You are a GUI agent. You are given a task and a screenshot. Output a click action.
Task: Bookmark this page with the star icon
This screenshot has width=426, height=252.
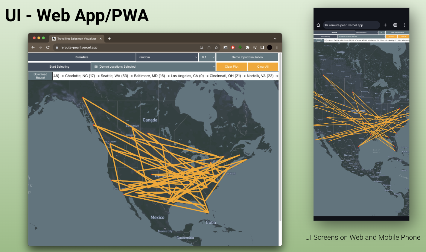coord(216,48)
